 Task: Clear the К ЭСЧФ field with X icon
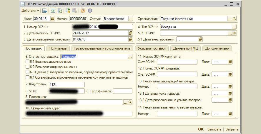click(x=235, y=33)
